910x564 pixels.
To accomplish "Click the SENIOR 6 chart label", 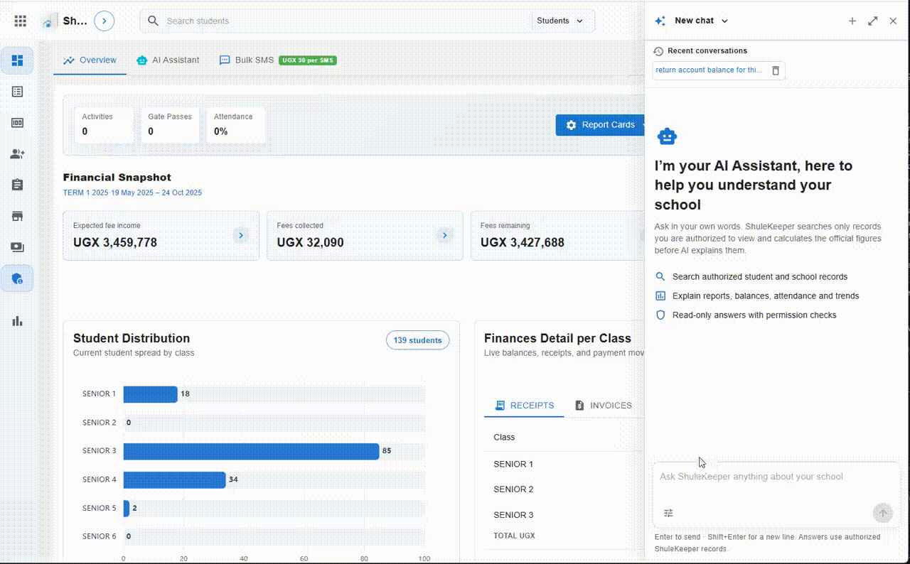I will 99,536.
